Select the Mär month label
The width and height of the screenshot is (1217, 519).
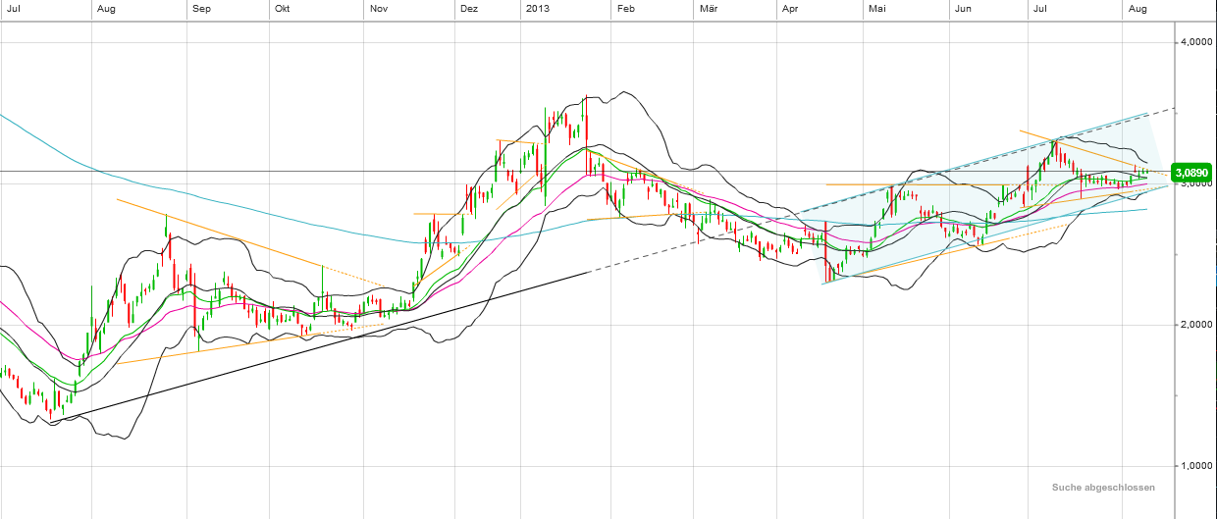(709, 8)
